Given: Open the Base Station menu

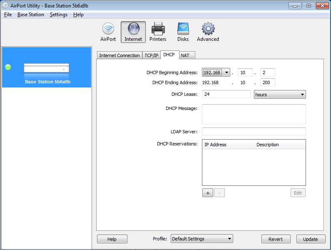Looking at the screenshot, I should [x=31, y=15].
